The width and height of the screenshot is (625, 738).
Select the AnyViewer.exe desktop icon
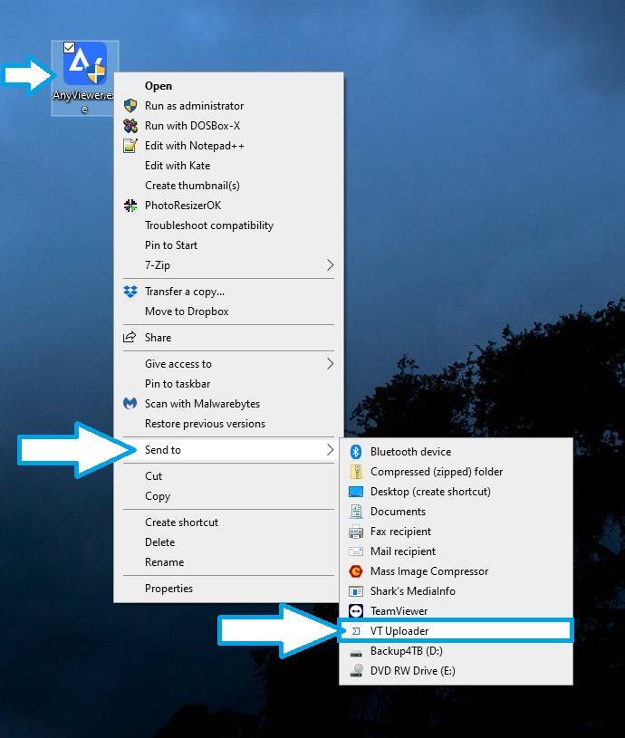point(85,78)
